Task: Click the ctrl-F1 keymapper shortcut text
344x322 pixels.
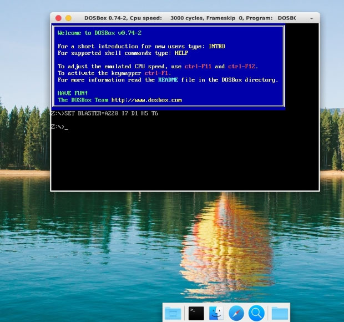Action: [156, 73]
